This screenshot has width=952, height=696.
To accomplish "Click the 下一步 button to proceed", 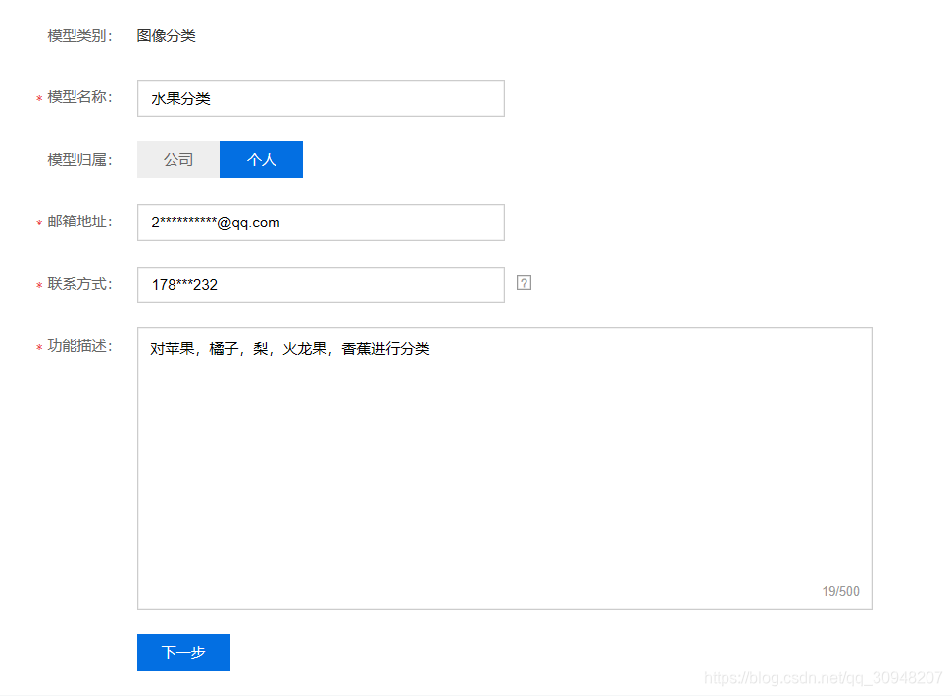I will click(183, 652).
